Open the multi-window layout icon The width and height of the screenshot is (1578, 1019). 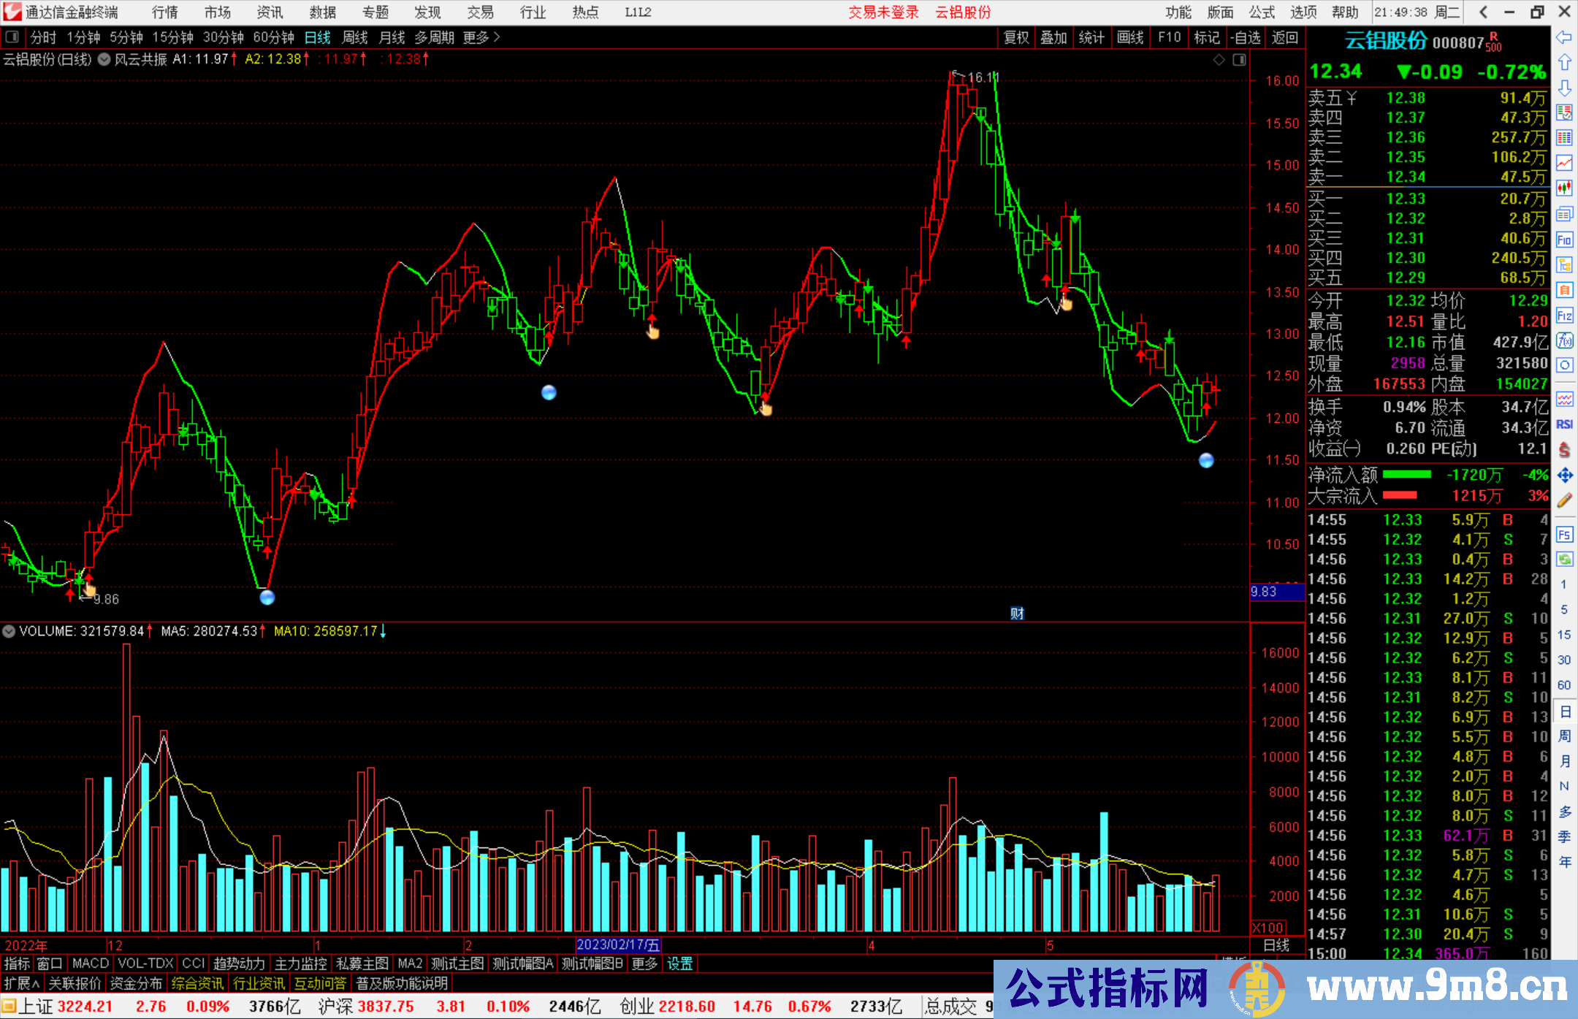pos(1564,214)
